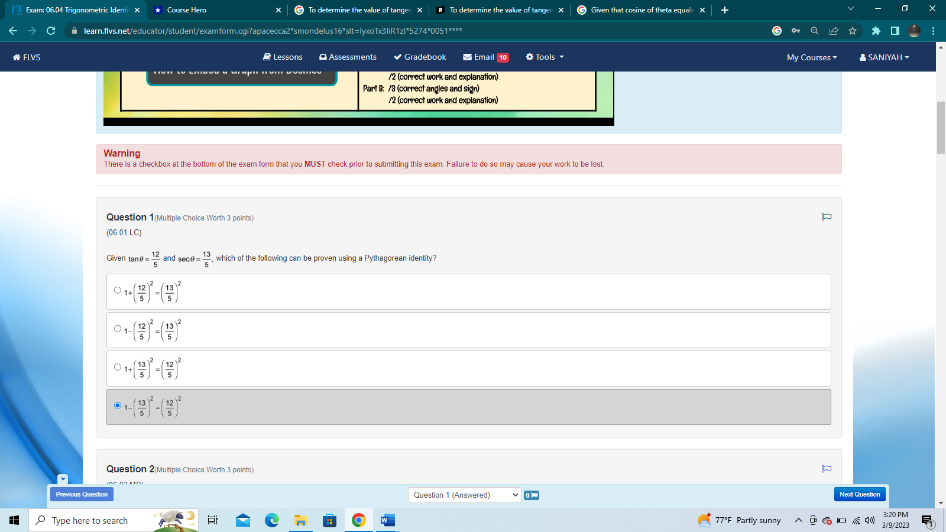Share this page icon

pos(834,31)
